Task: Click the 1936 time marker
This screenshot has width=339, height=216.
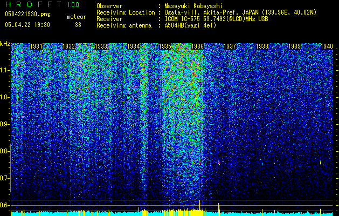Action: [197, 46]
